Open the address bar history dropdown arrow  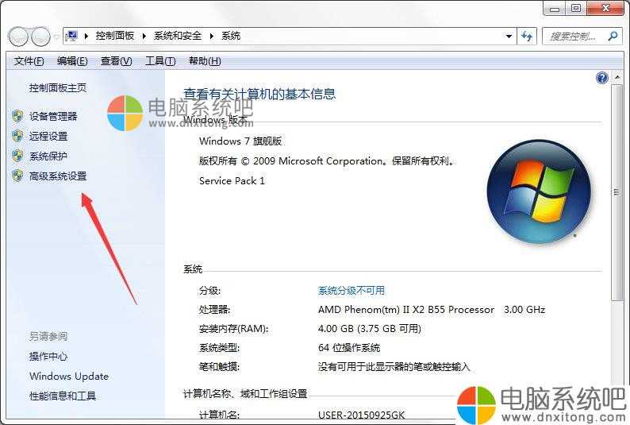509,37
